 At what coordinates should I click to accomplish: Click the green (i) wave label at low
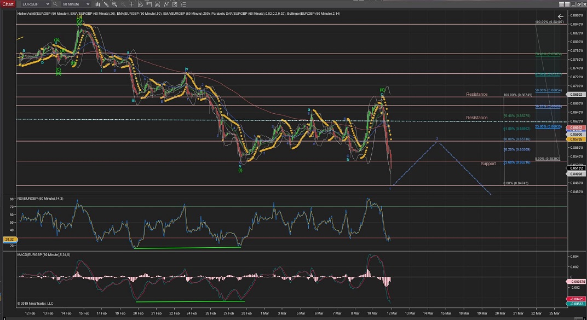pyautogui.click(x=240, y=170)
